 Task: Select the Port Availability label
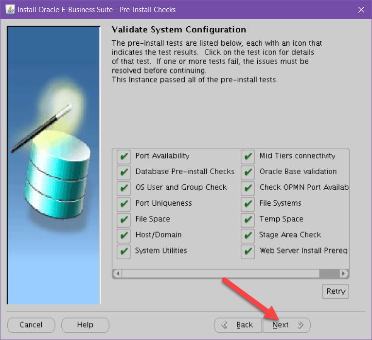[162, 156]
